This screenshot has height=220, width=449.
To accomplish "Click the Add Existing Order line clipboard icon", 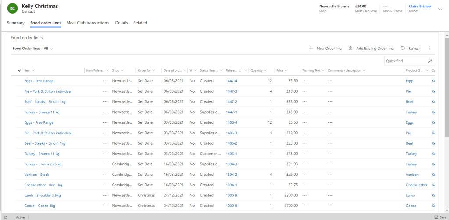I will 351,49.
